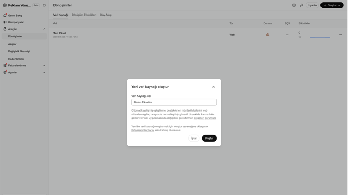This screenshot has height=195, width=348.
Task: Click the black Oluştur button in the dialog
Action: (209, 138)
